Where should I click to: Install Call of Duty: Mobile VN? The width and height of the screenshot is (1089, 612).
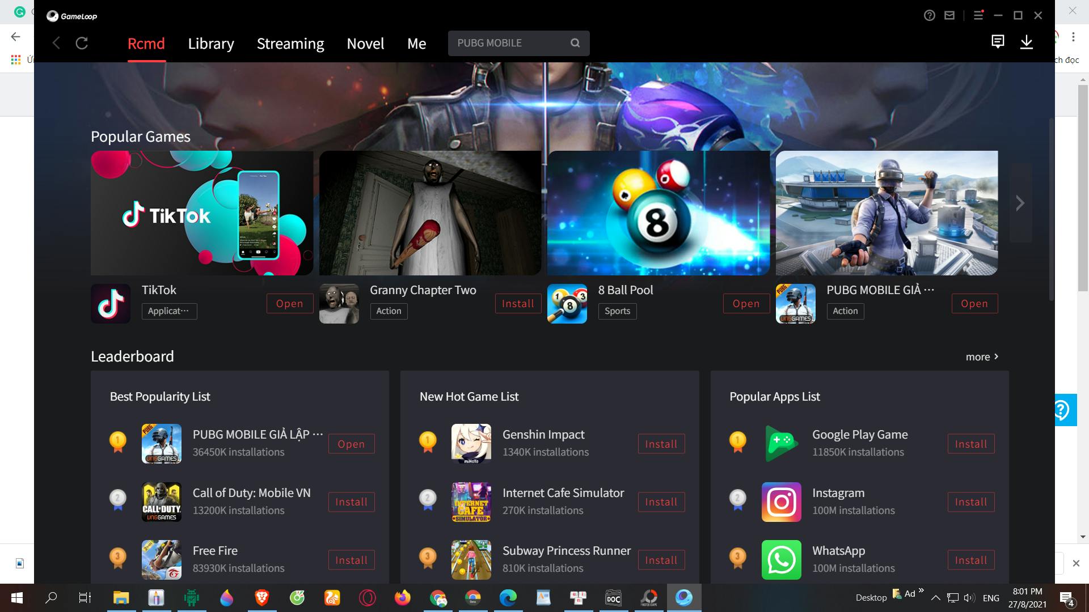click(x=352, y=502)
